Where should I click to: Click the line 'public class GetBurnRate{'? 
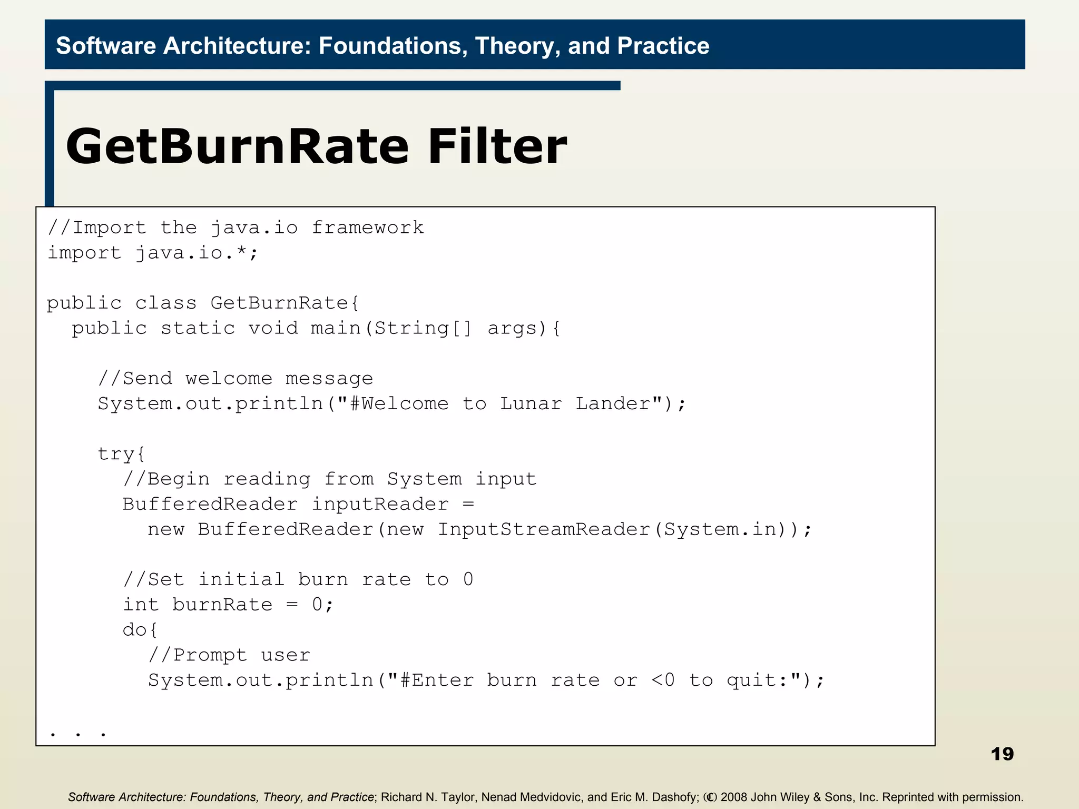pyautogui.click(x=203, y=303)
